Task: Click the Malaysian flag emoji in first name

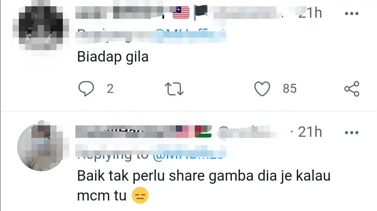Action: (x=181, y=13)
